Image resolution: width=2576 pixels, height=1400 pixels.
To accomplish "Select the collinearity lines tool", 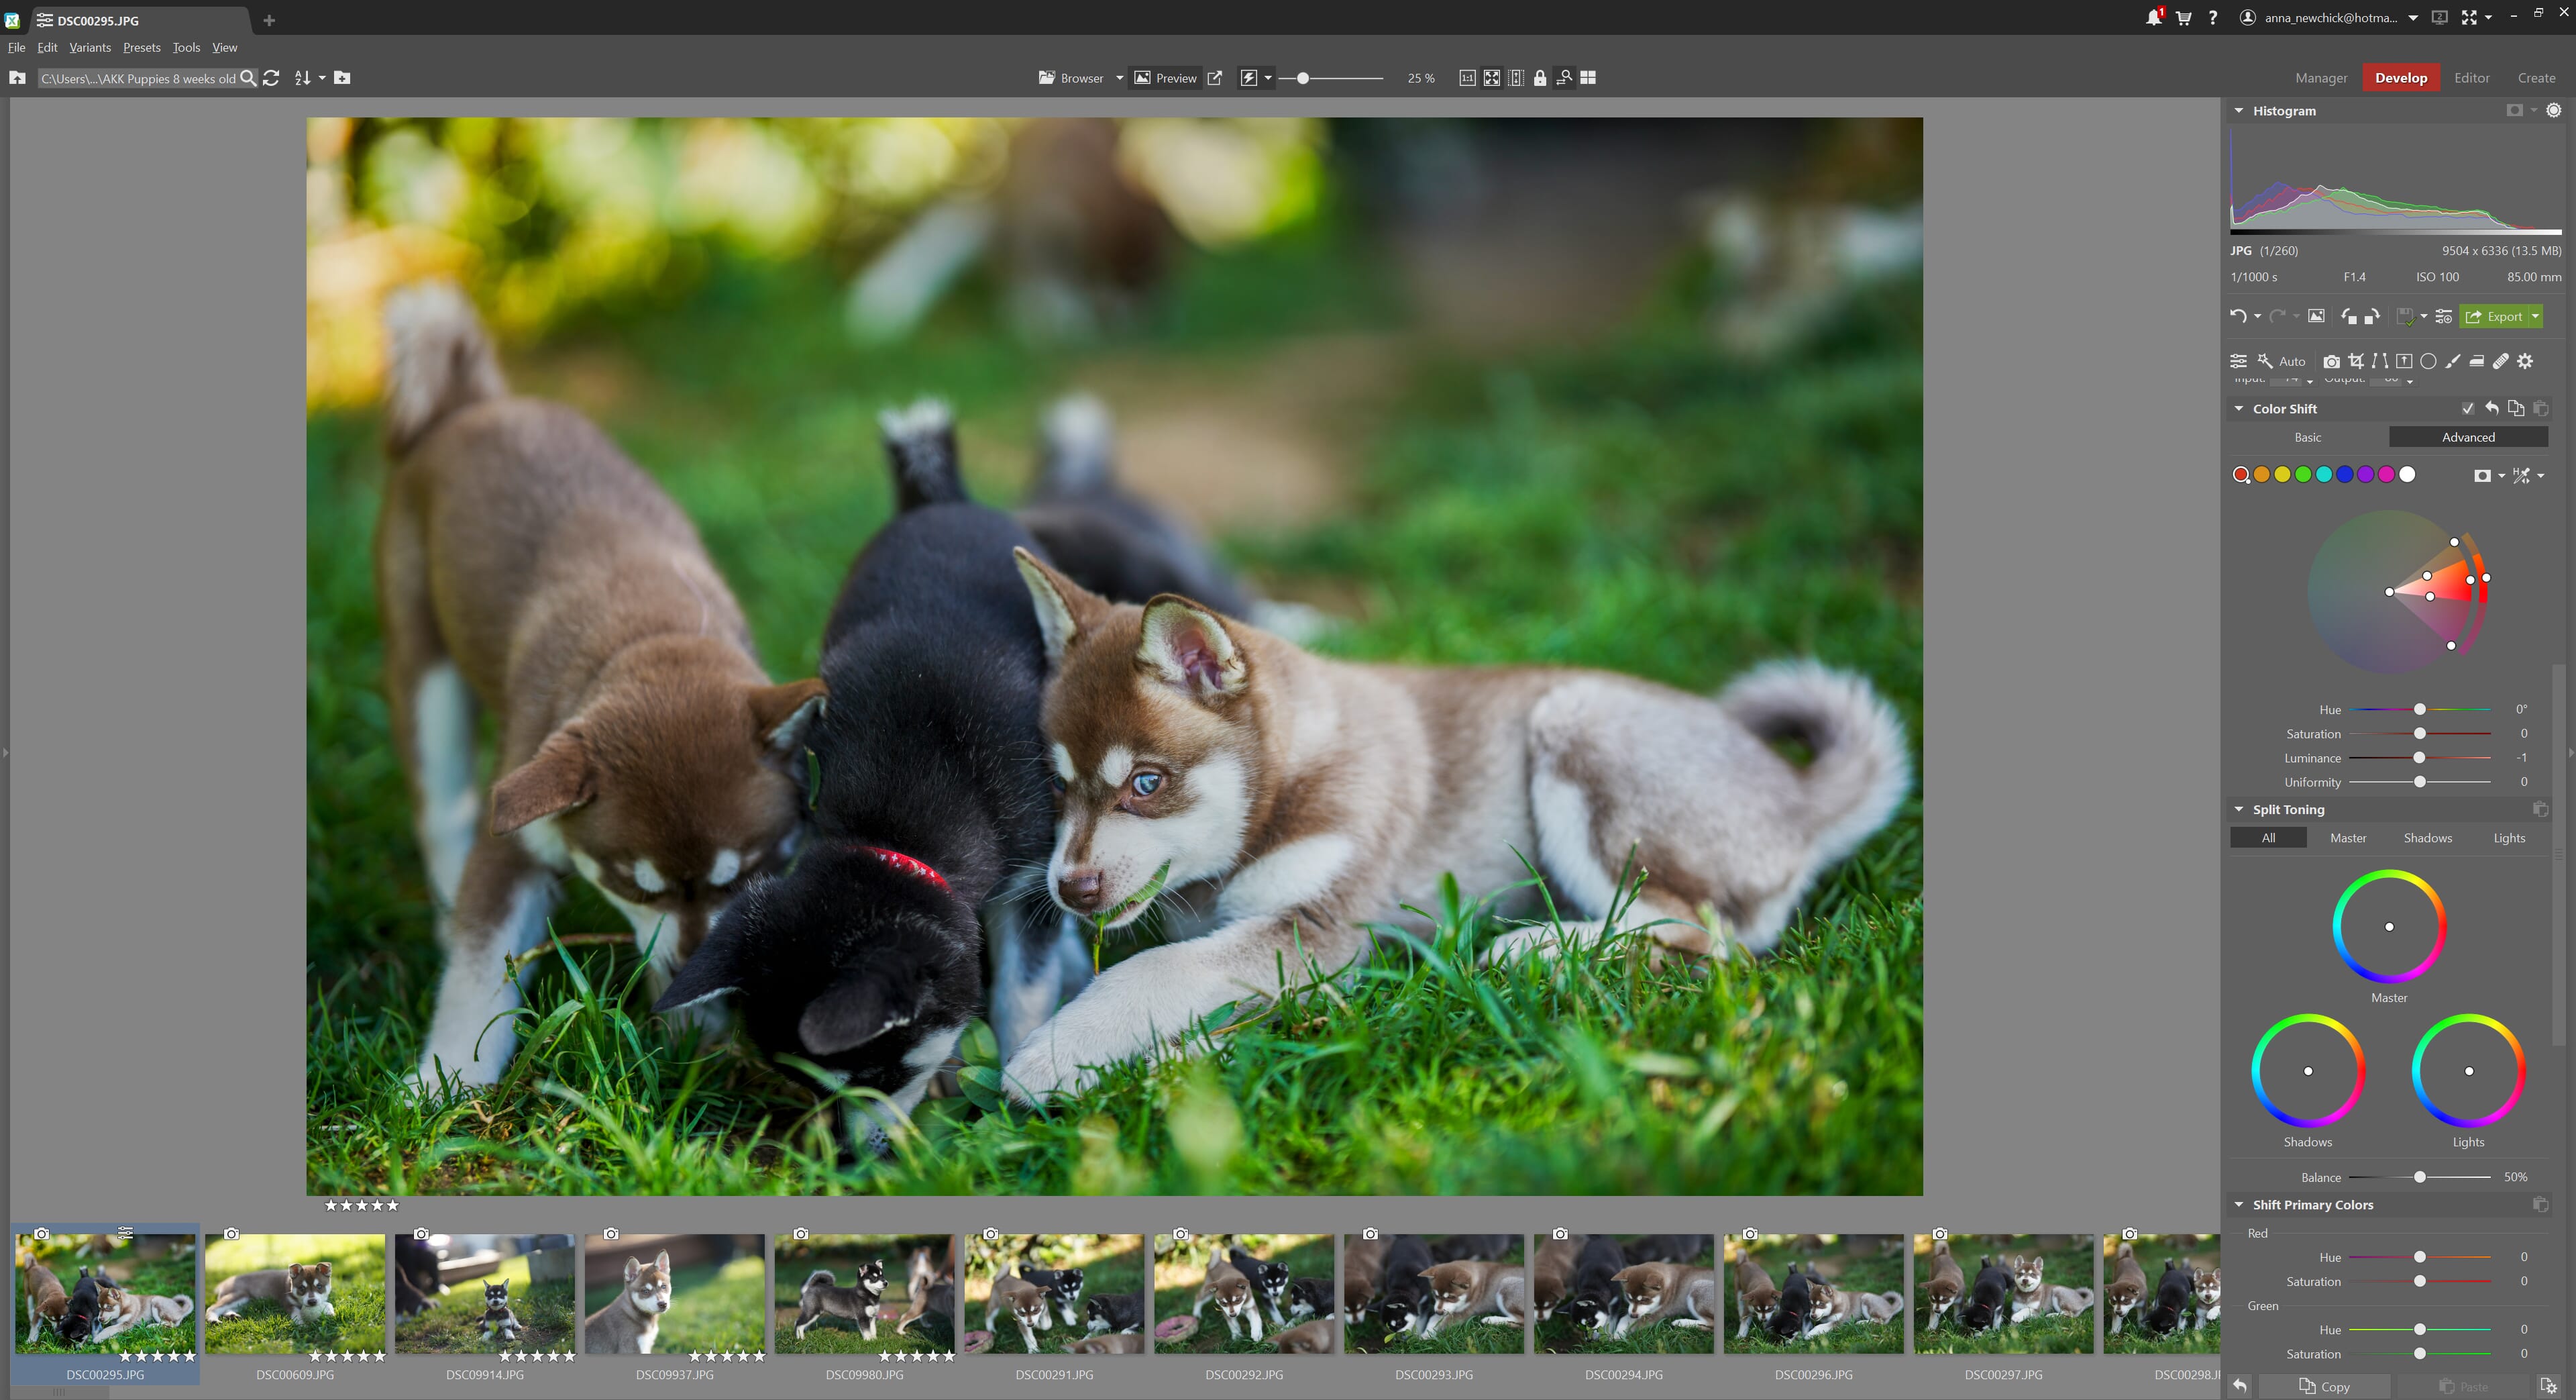I will [x=2380, y=361].
